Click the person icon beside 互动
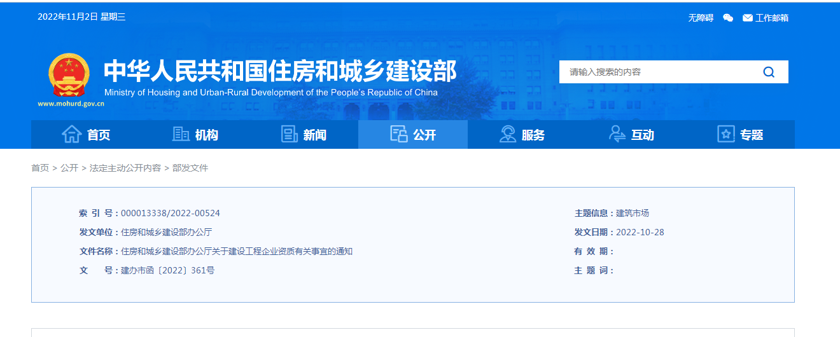 (x=617, y=134)
